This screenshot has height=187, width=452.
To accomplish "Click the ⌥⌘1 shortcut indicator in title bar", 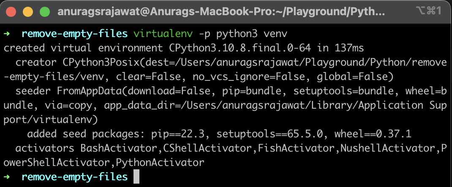I will click(429, 11).
